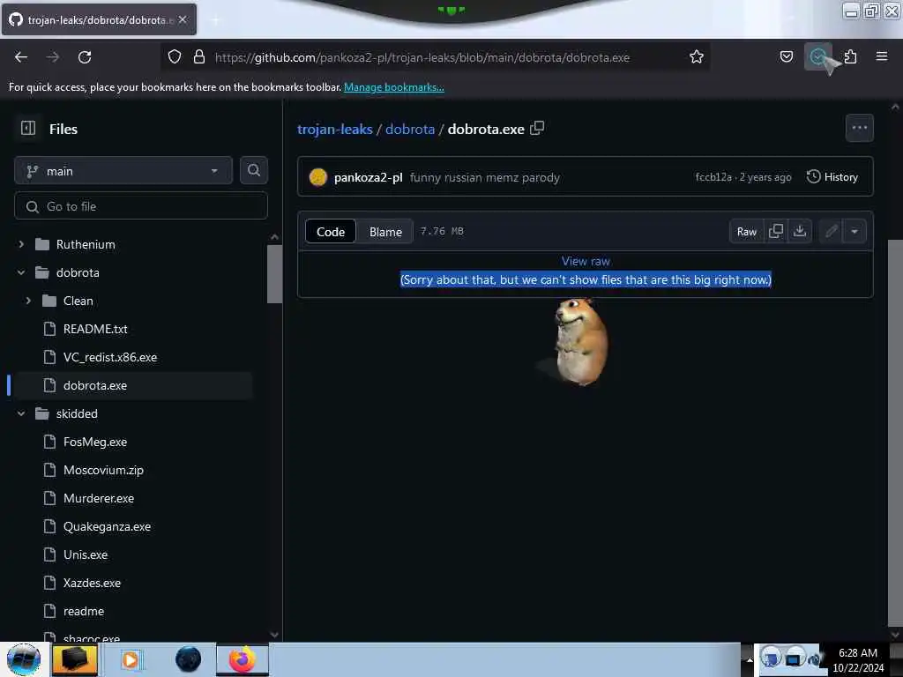903x677 pixels.
Task: Click the site padlock security icon
Action: (199, 56)
